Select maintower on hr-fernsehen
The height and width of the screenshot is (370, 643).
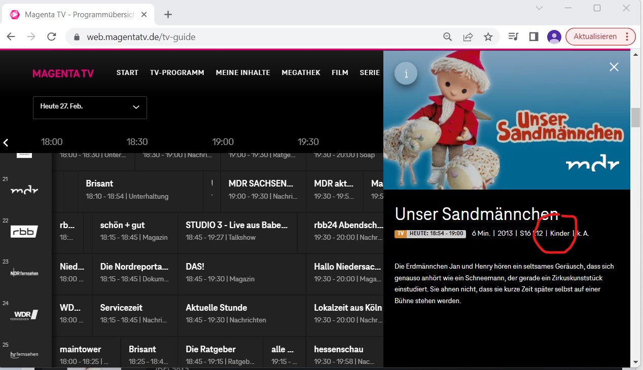coord(86,353)
